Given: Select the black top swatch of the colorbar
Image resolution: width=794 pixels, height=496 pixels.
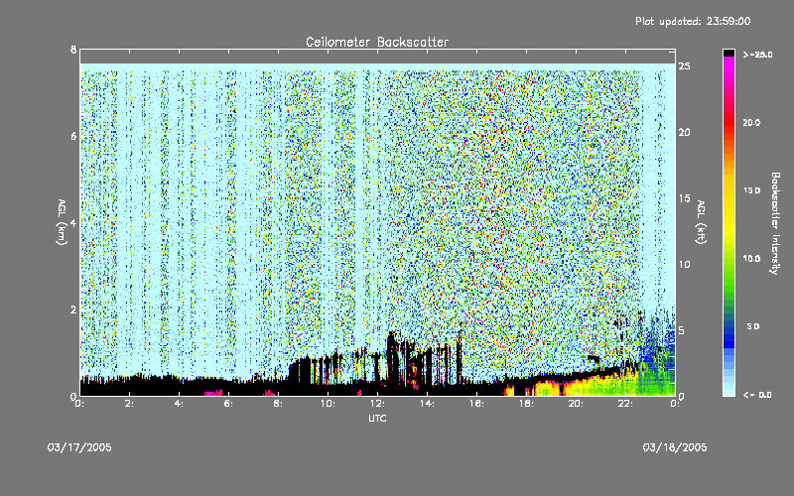Looking at the screenshot, I should [x=728, y=53].
